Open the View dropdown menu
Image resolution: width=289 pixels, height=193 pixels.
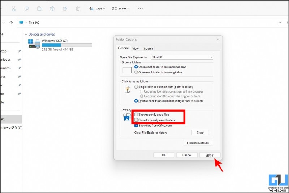tap(121, 9)
